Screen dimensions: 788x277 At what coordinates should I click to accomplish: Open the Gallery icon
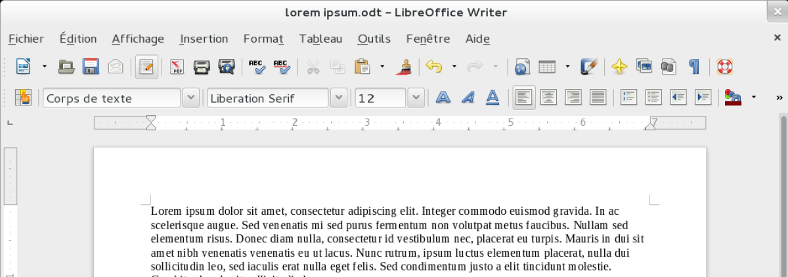[644, 66]
